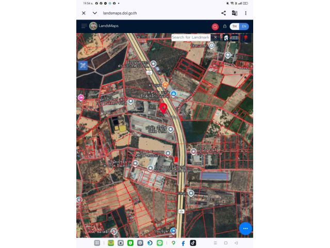
Task: Focus the Search for Landmark field
Action: 191,37
